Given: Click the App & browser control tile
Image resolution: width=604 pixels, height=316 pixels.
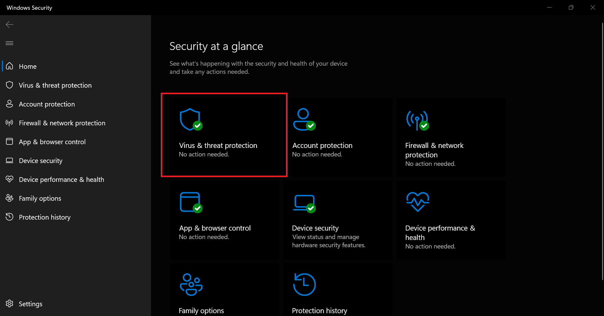Looking at the screenshot, I should [224, 219].
